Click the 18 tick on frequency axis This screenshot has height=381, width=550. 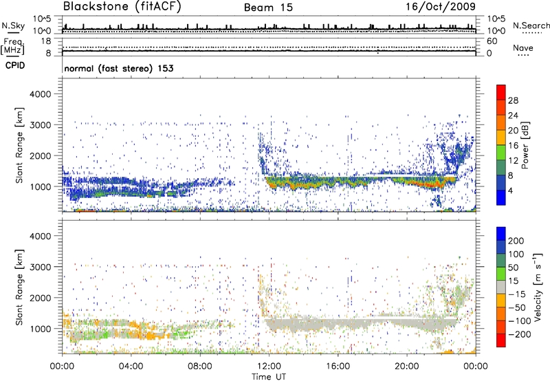point(46,41)
